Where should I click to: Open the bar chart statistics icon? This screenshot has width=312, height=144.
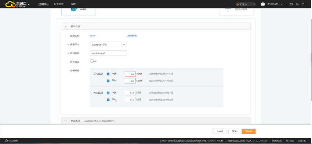pos(297,4)
